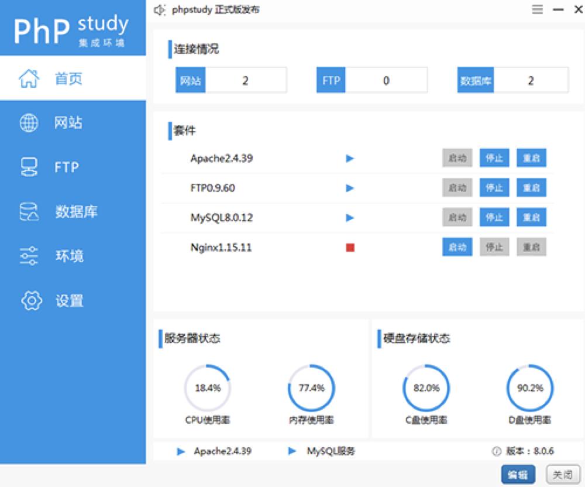Open the hamburger menu in title bar
Viewport: 585px width, 487px height.
pyautogui.click(x=536, y=9)
